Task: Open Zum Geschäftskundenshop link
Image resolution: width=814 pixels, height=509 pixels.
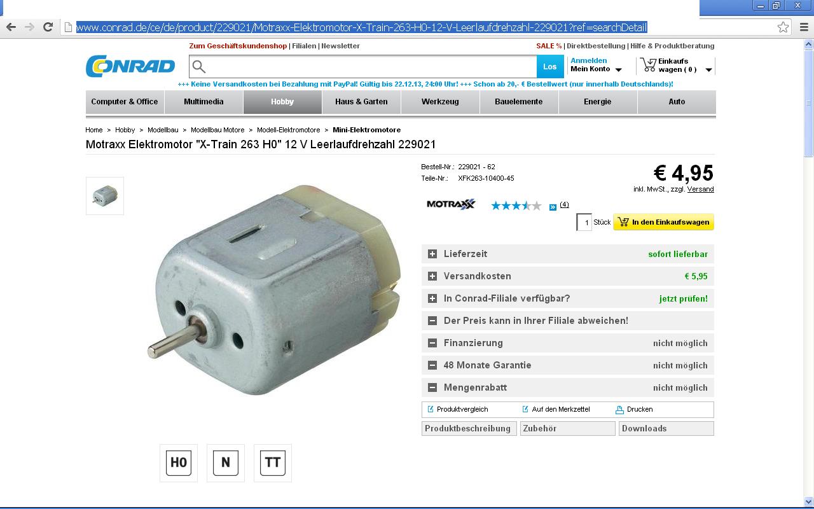Action: point(238,46)
